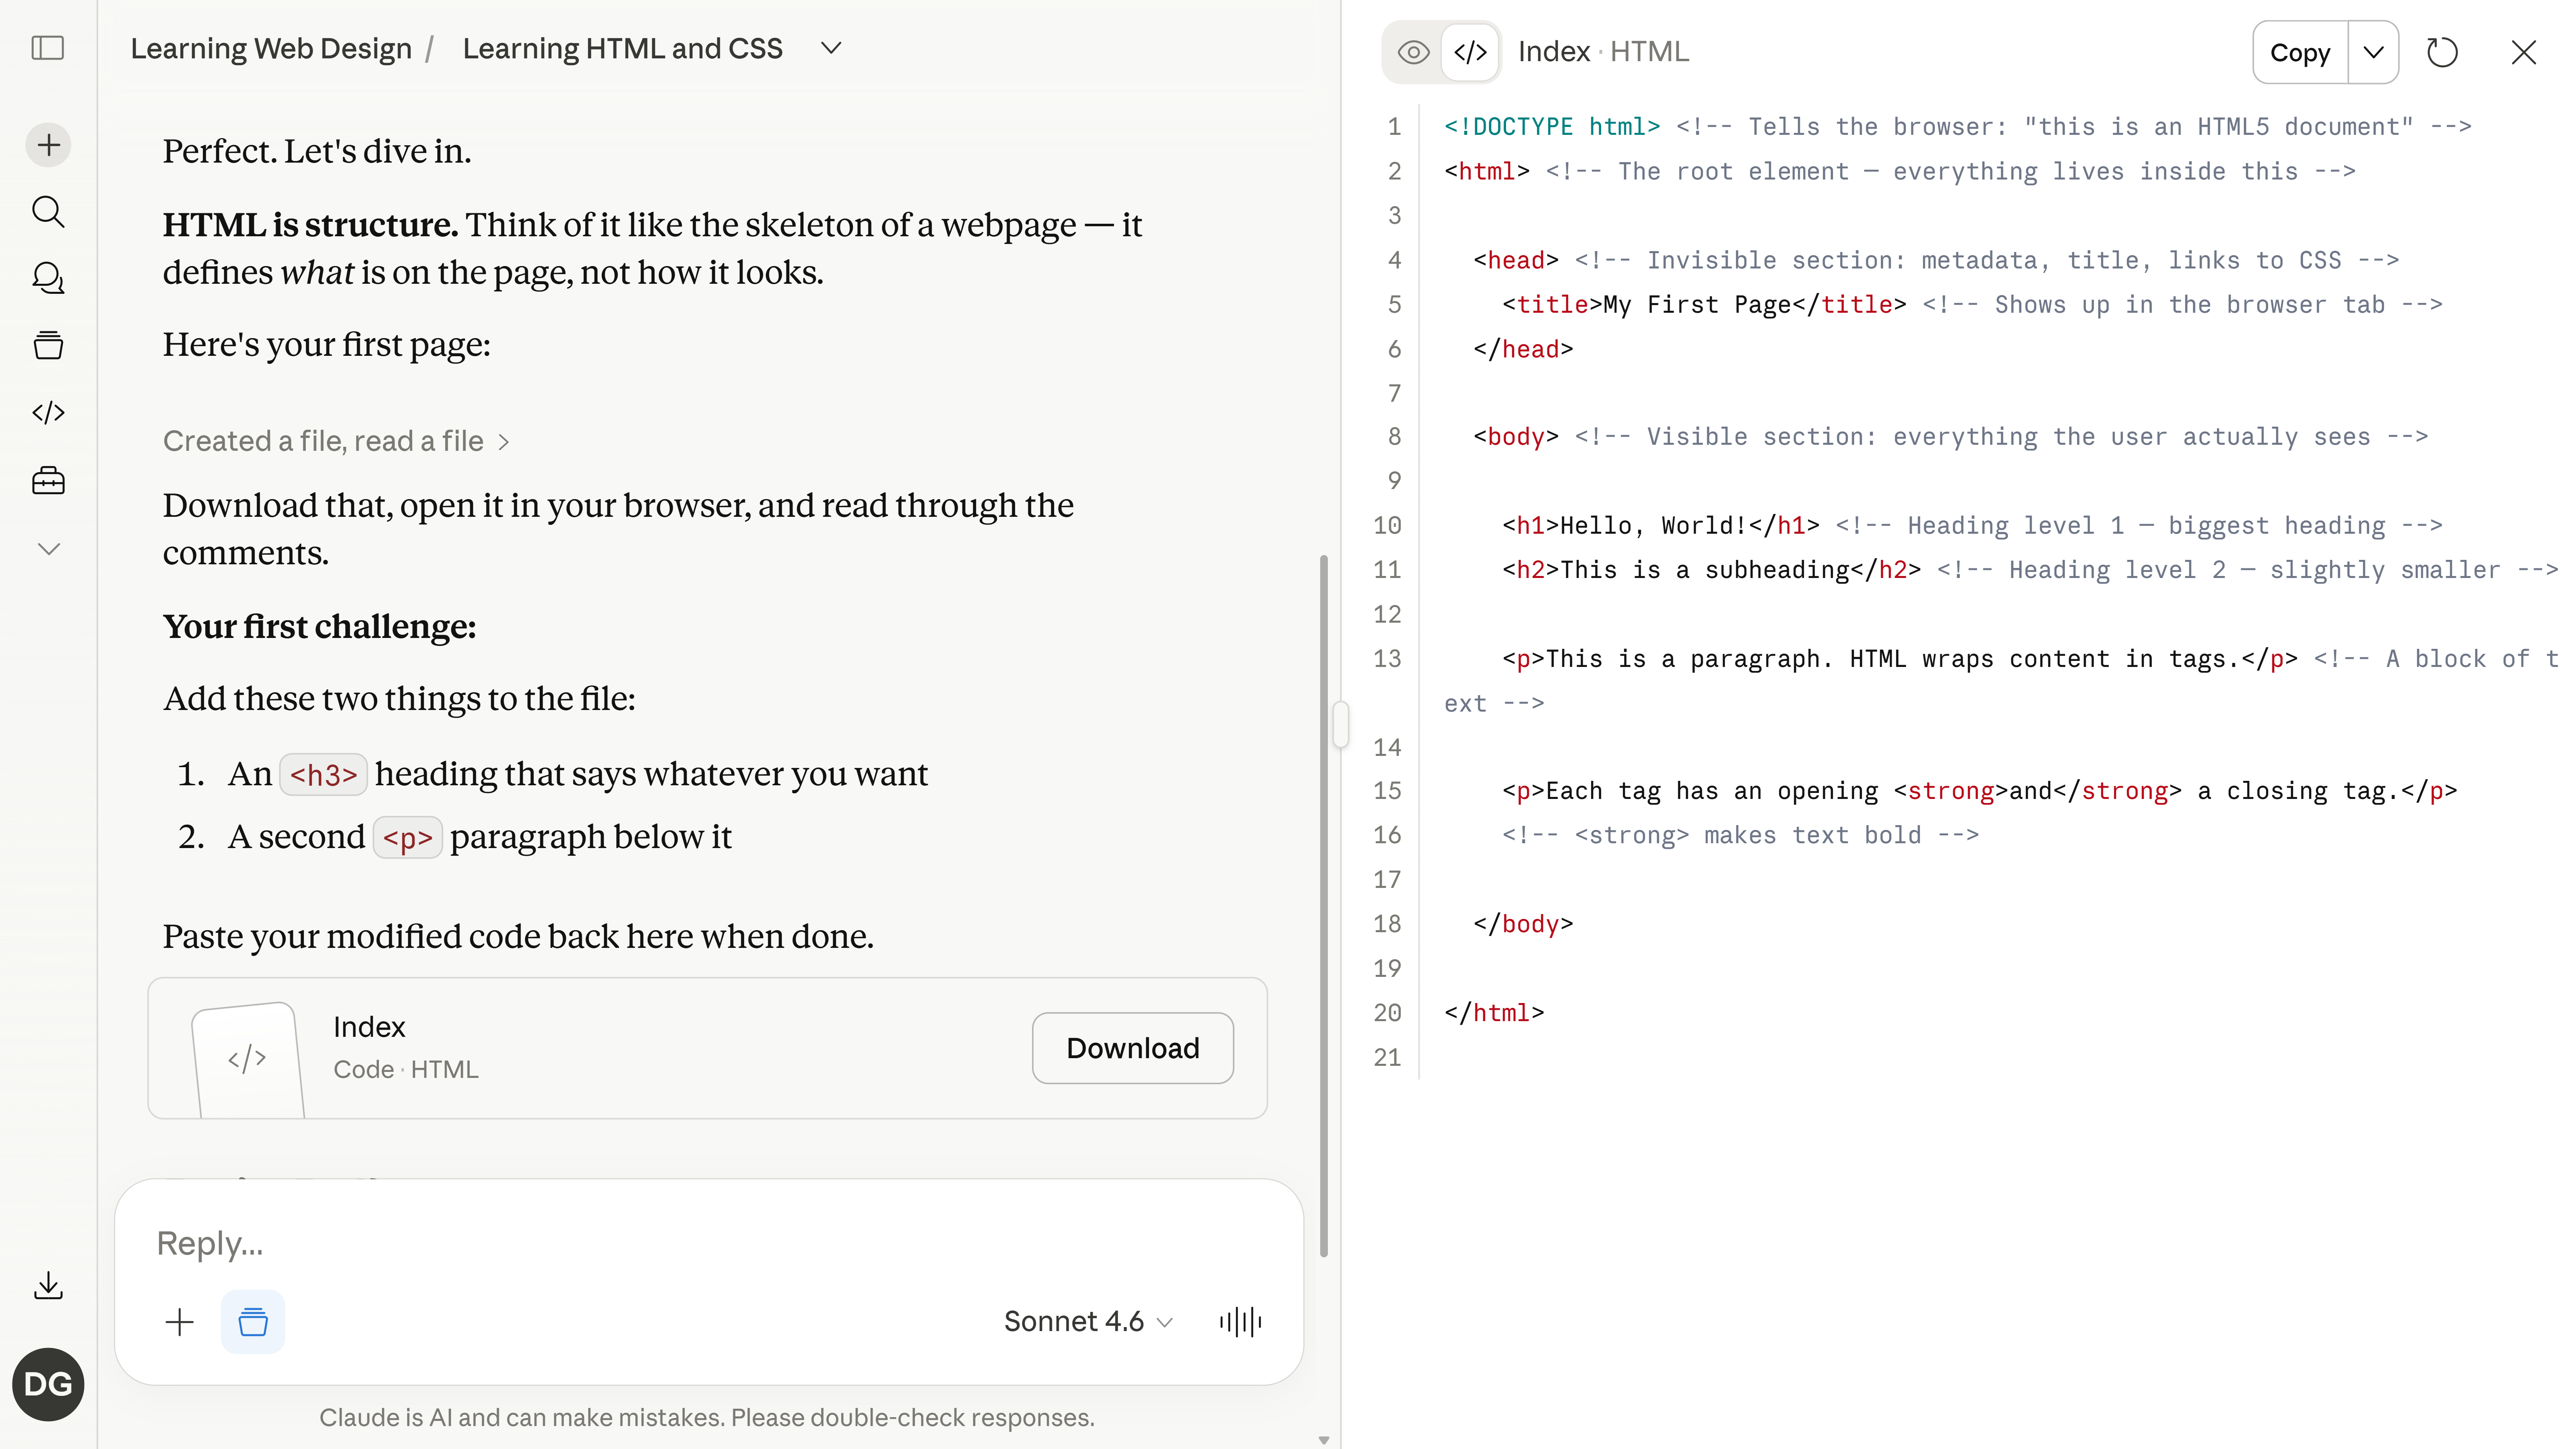Click the download apps icon in sidebar

48,1286
